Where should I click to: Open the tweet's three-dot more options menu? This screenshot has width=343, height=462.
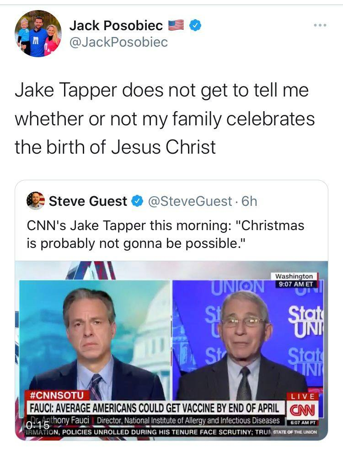click(320, 24)
